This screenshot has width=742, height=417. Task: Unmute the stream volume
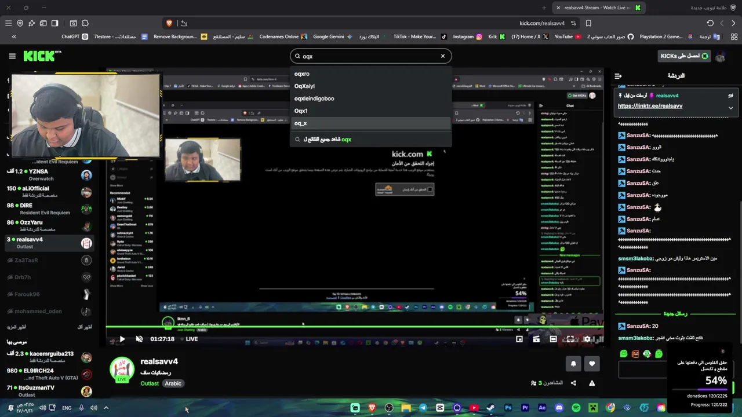(x=139, y=339)
